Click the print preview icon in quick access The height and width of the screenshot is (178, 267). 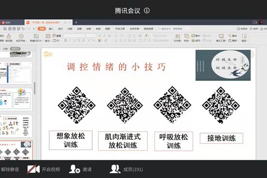coord(18,29)
